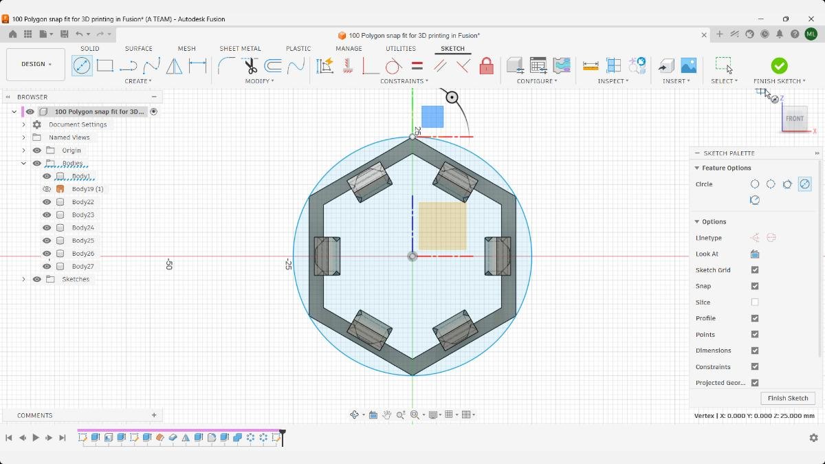Expand the Origin folder
Viewport: 825px width, 464px height.
coord(23,151)
